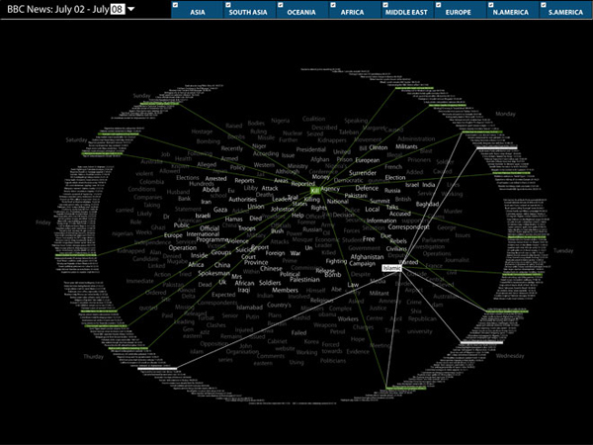Uncheck the Asia region checkbox
This screenshot has width=593, height=445.
pos(175,5)
